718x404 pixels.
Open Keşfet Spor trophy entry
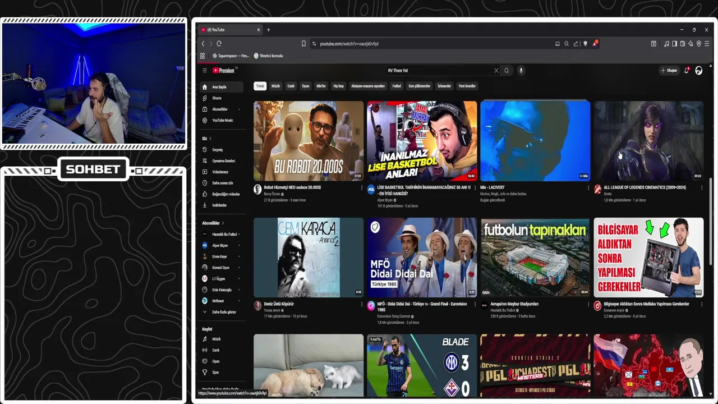click(222, 373)
